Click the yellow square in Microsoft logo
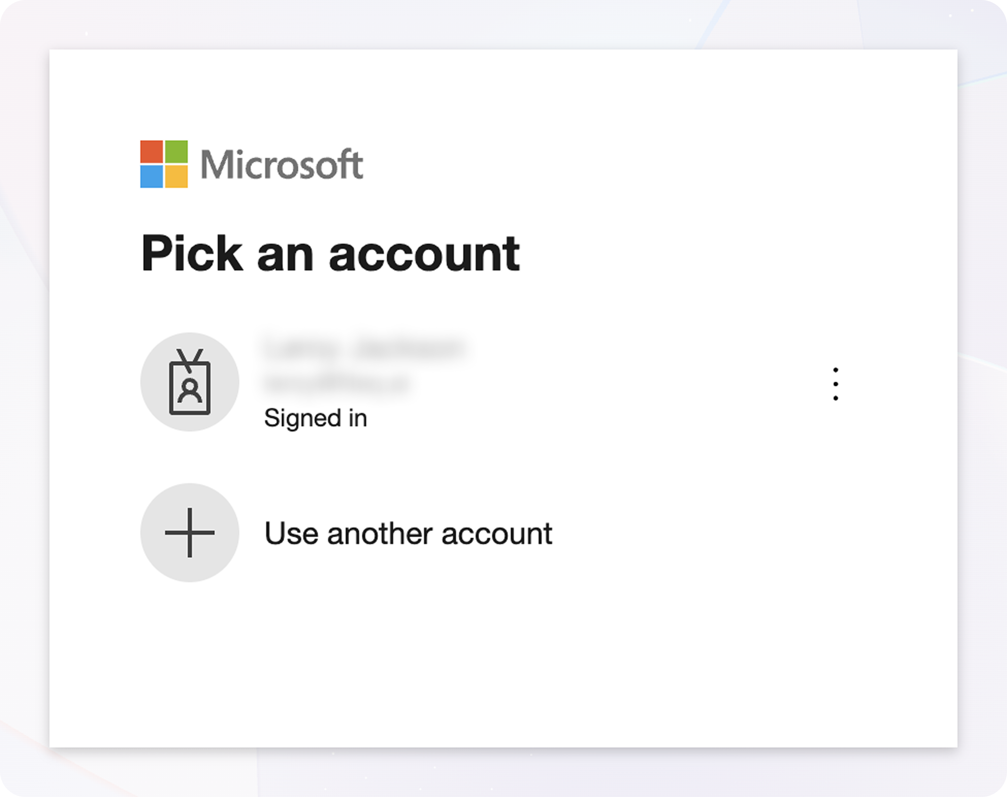The height and width of the screenshot is (797, 1007). pyautogui.click(x=176, y=176)
